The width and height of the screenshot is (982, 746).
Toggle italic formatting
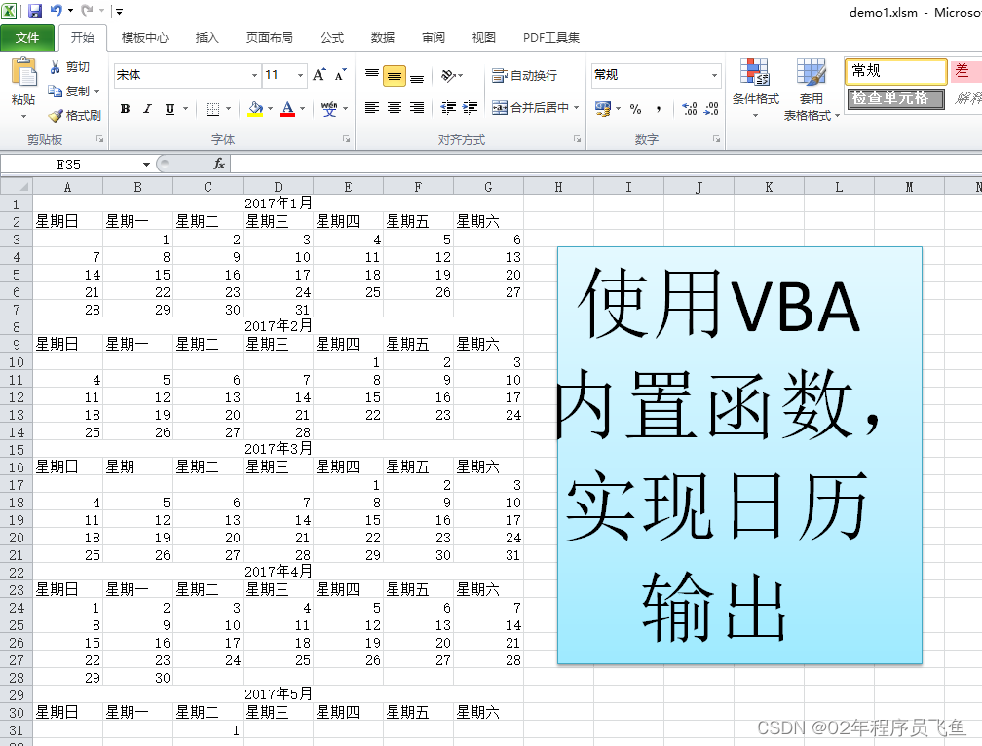point(148,109)
